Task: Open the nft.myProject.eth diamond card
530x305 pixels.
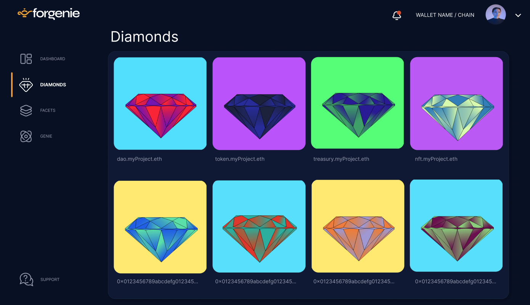Action: pos(456,104)
